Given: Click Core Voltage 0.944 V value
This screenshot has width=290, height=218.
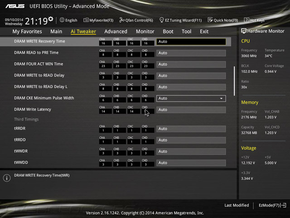Looking at the screenshot, I should click(x=271, y=72).
